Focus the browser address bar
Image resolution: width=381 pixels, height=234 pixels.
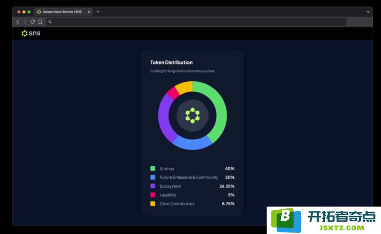196,22
